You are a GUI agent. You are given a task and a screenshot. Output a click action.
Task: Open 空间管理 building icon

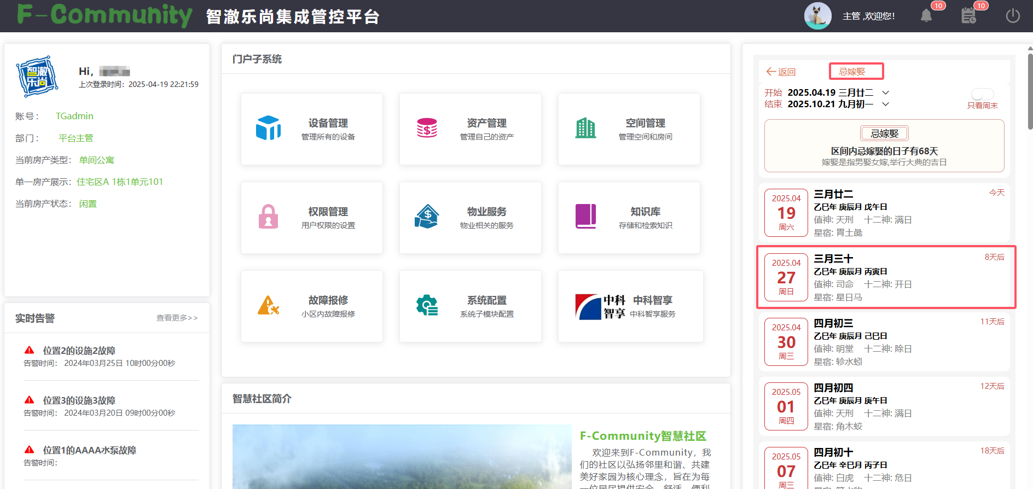click(x=585, y=128)
